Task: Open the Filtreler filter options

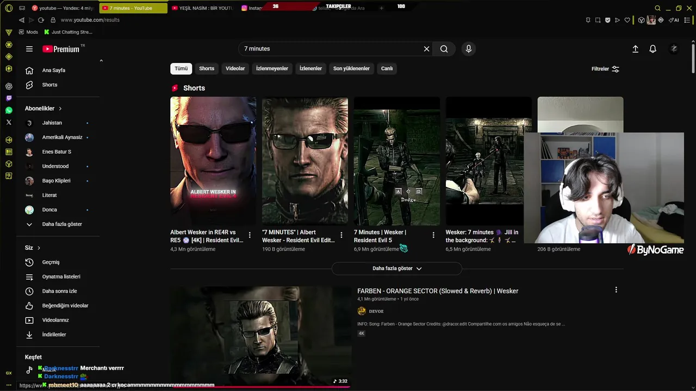Action: tap(605, 69)
